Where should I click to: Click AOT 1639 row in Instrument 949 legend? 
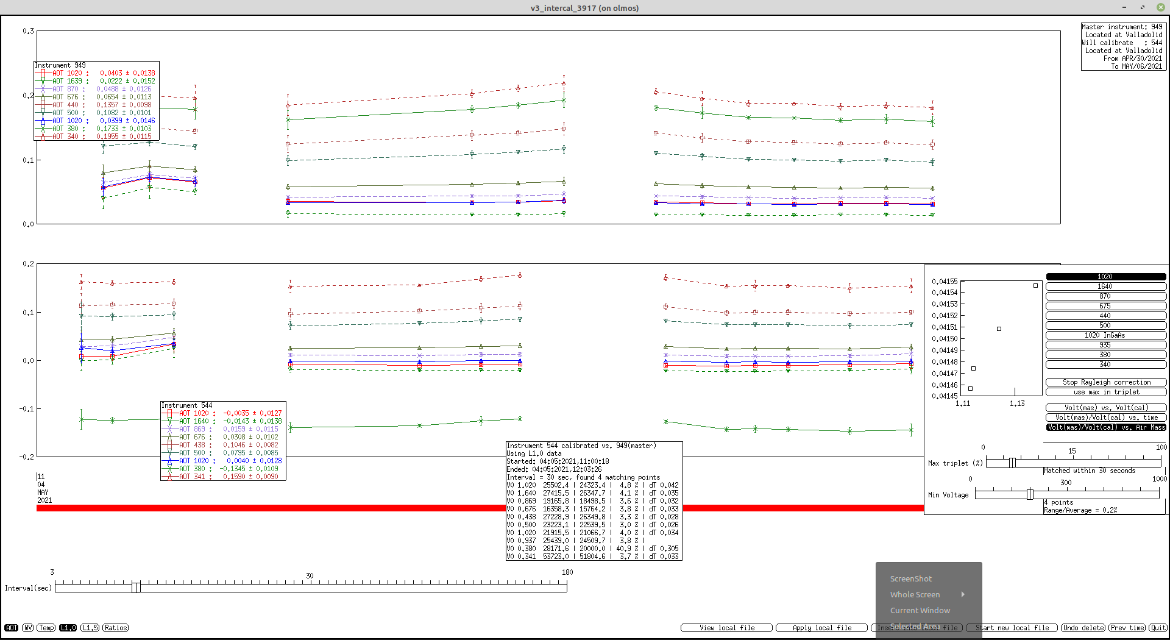pyautogui.click(x=96, y=81)
